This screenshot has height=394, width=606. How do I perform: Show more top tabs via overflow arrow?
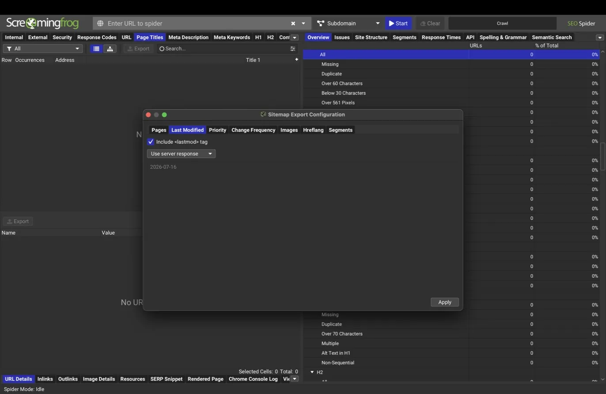pos(295,38)
